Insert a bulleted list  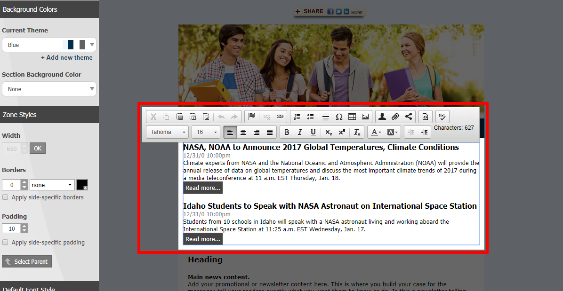point(310,117)
